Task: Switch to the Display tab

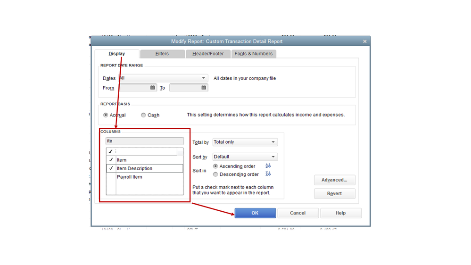Action: click(x=116, y=54)
